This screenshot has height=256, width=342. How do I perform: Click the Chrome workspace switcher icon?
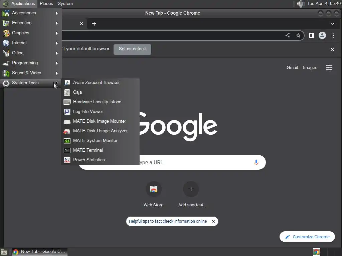(316, 252)
